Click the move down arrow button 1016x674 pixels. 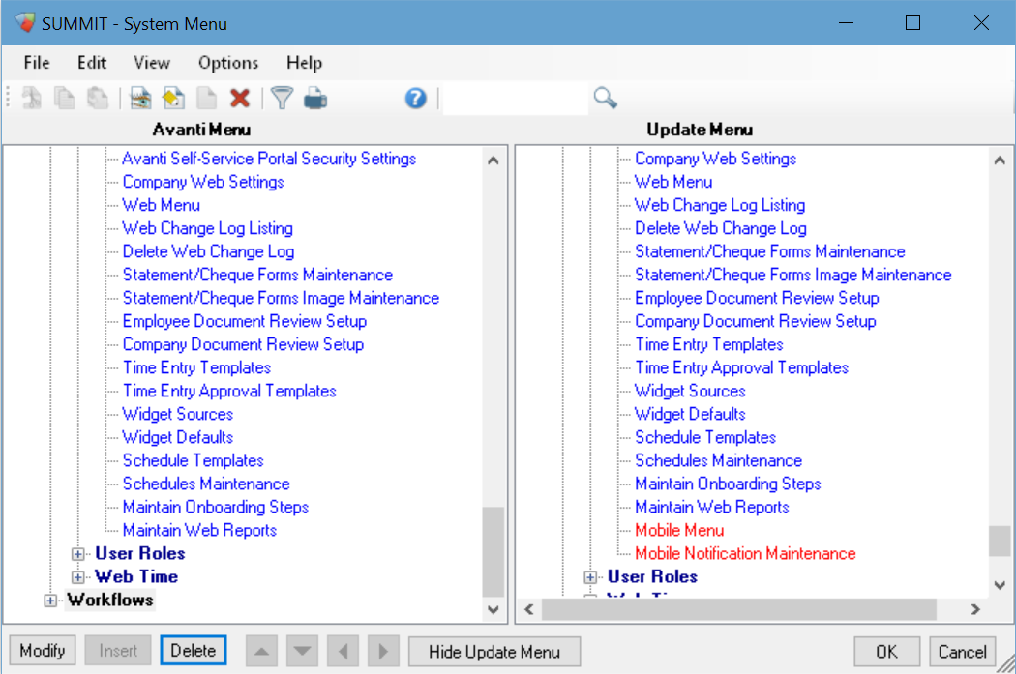click(x=302, y=652)
